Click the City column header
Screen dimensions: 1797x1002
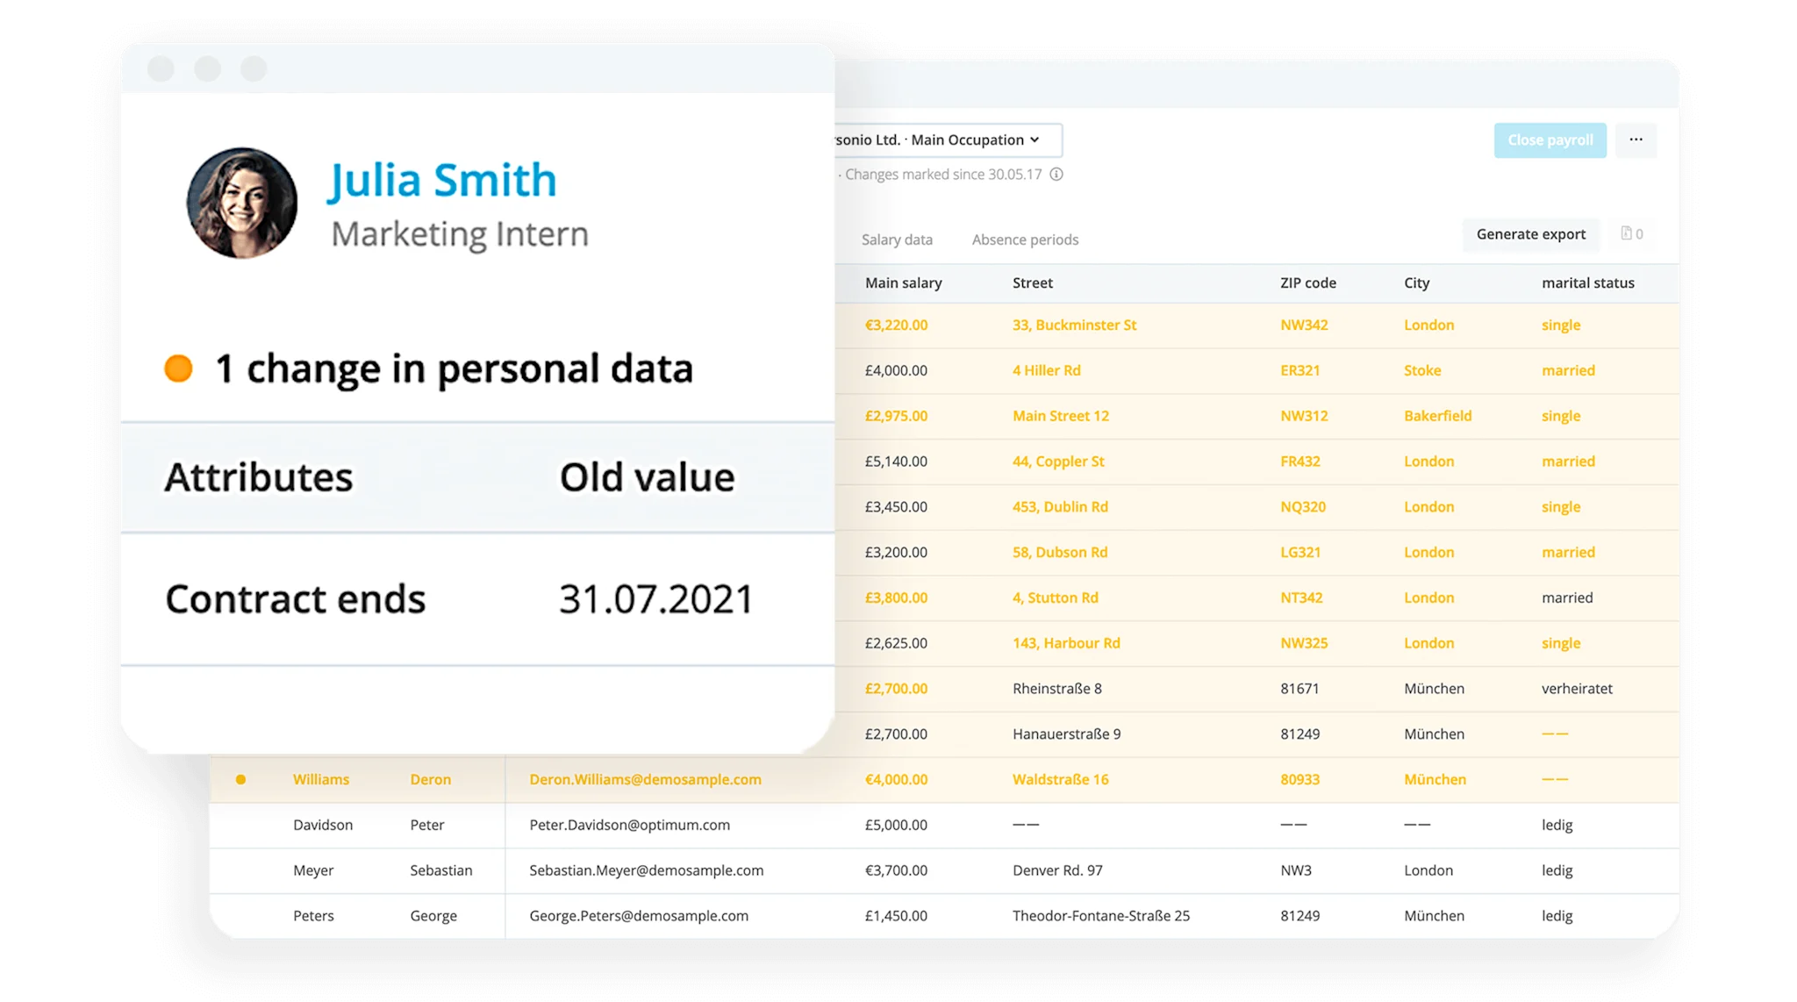click(1416, 283)
